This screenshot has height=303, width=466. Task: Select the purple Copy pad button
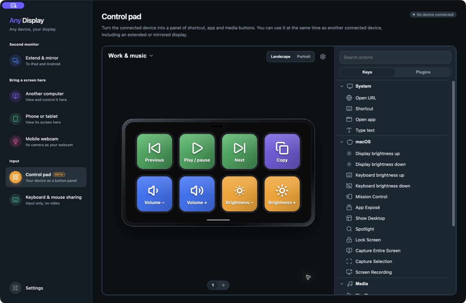click(282, 151)
